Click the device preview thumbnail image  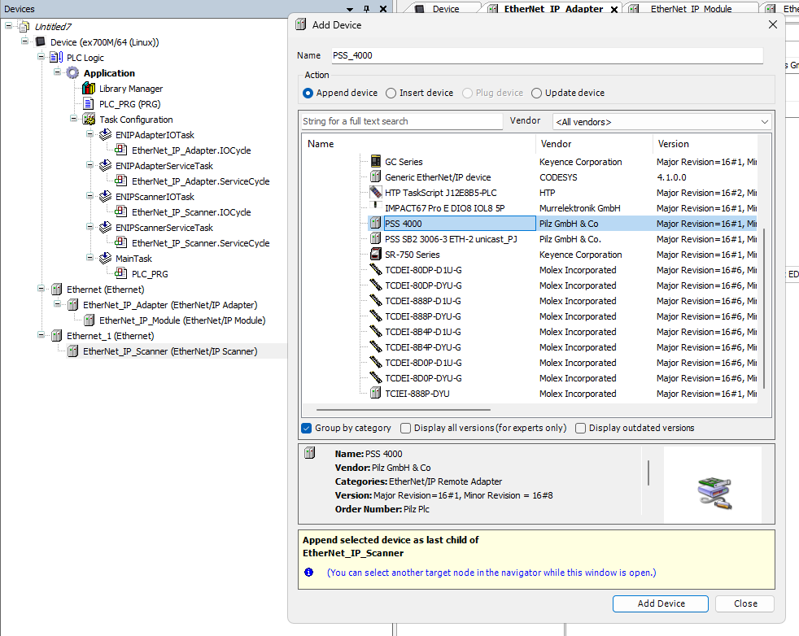pos(714,493)
